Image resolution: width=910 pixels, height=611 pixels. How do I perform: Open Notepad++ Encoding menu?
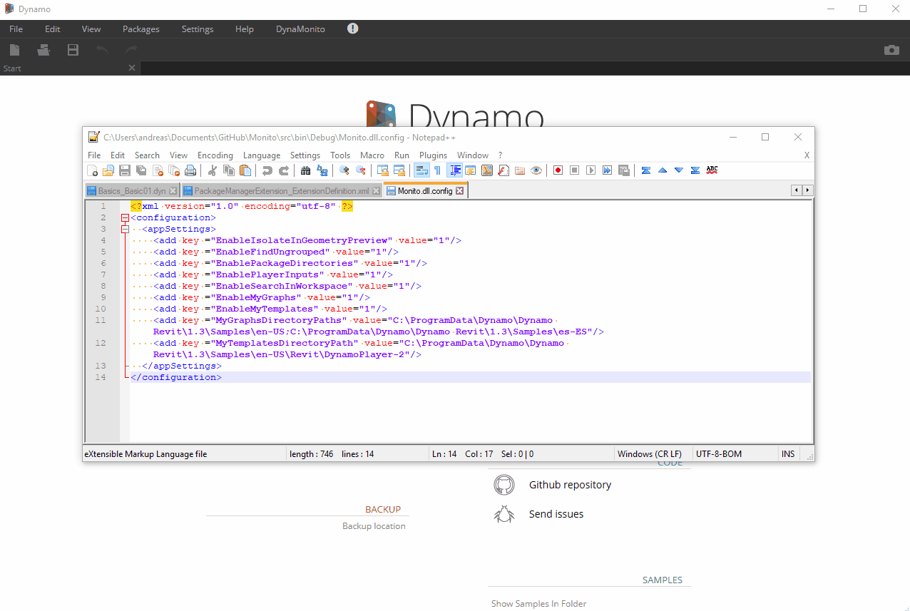[215, 155]
